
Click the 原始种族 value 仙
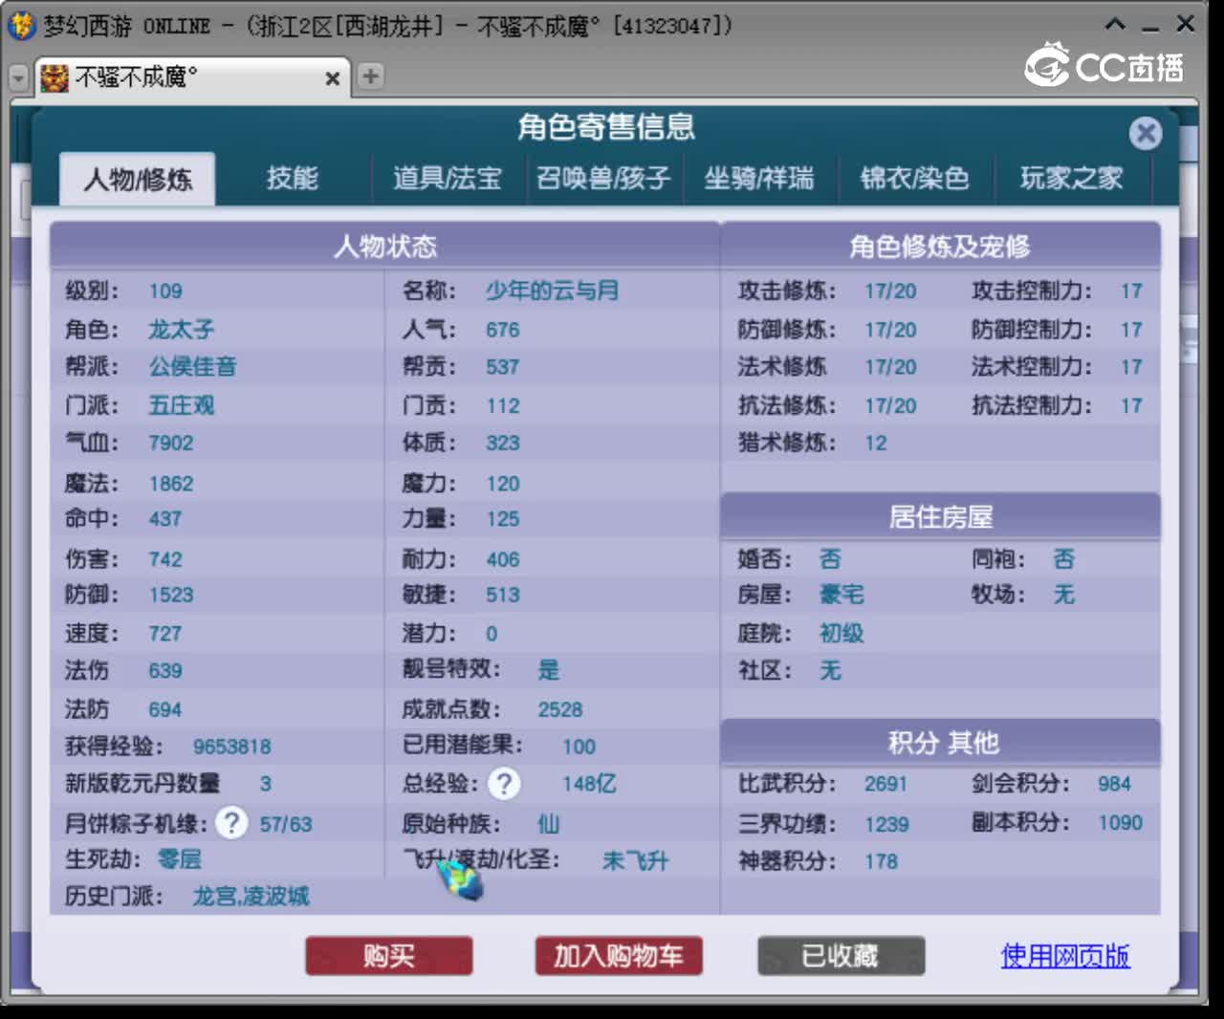coord(549,824)
